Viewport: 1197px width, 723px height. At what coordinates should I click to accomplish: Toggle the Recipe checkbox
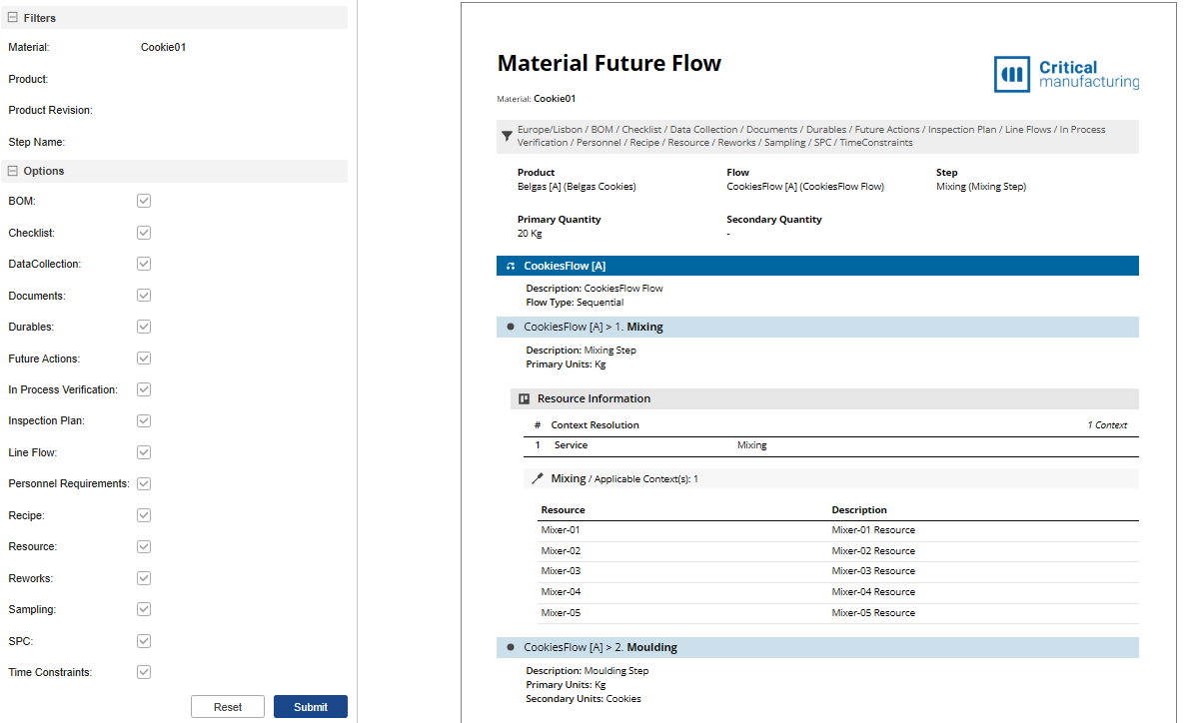click(144, 515)
